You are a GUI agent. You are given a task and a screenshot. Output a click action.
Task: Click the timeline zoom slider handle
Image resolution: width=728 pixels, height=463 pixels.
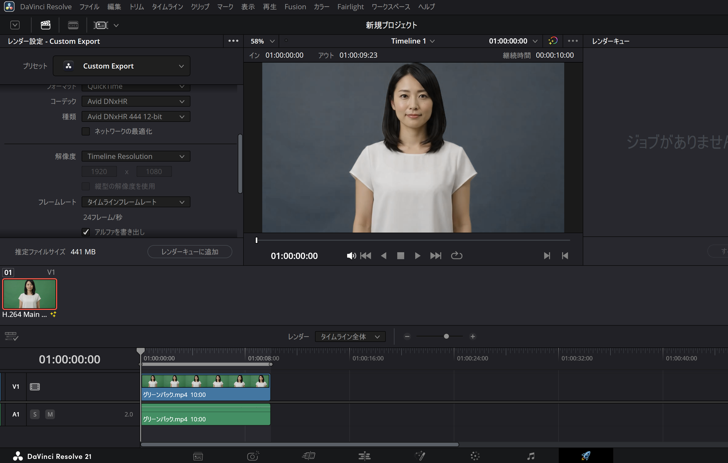[x=446, y=337]
